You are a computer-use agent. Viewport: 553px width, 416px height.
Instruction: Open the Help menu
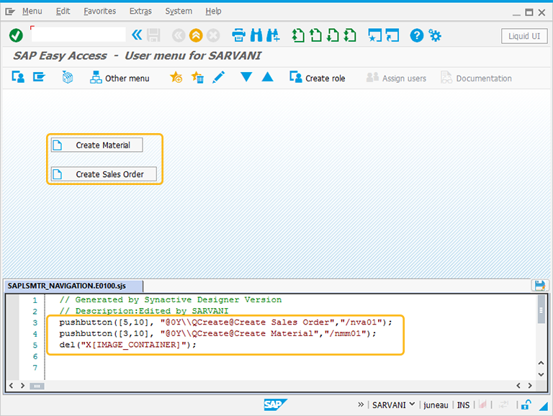pos(213,12)
